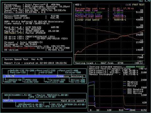Select the Chipset Intel 82440BX/ZX line
The height and width of the screenshot is (113, 151).
click(23, 42)
